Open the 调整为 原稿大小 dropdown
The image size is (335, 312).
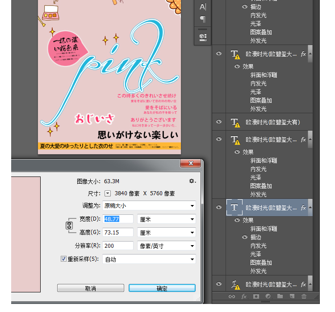point(149,205)
